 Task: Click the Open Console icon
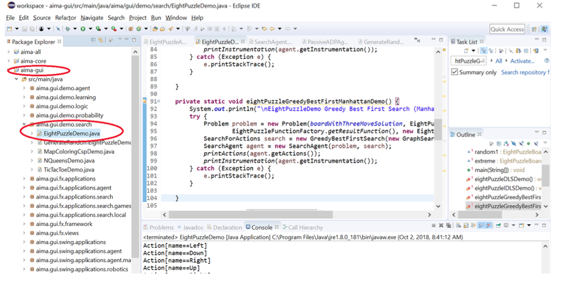pyautogui.click(x=521, y=225)
